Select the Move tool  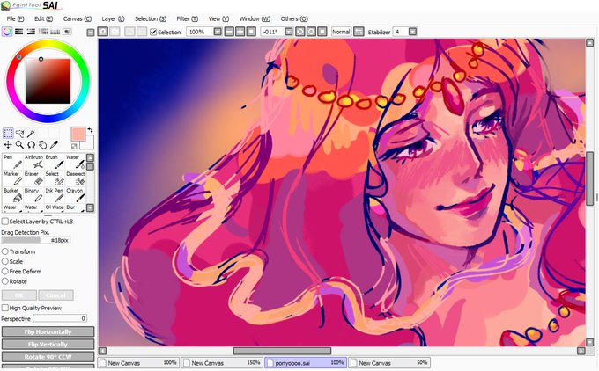(x=8, y=144)
